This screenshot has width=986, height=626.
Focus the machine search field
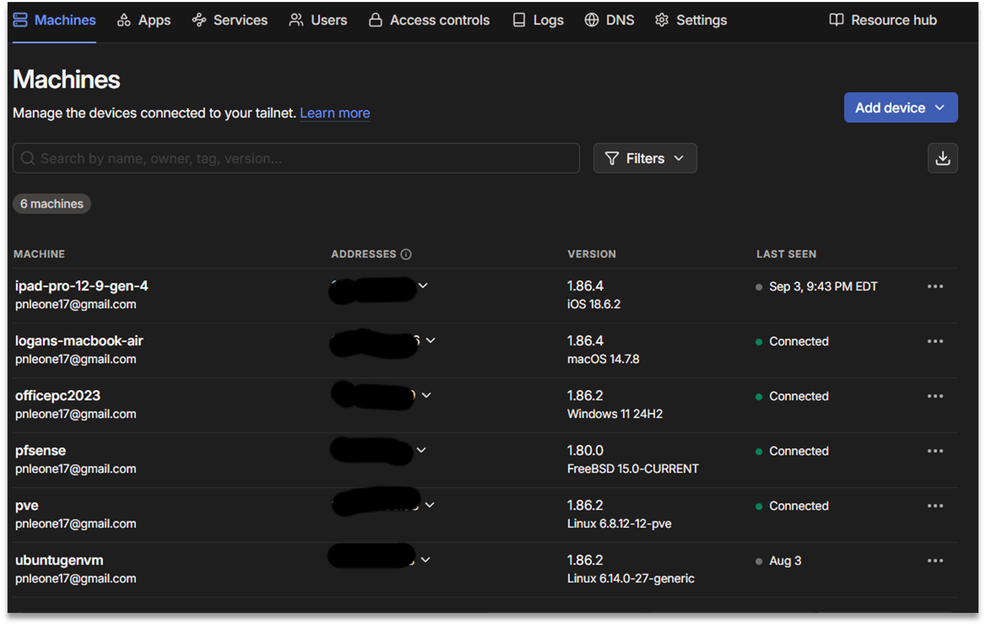coord(296,158)
